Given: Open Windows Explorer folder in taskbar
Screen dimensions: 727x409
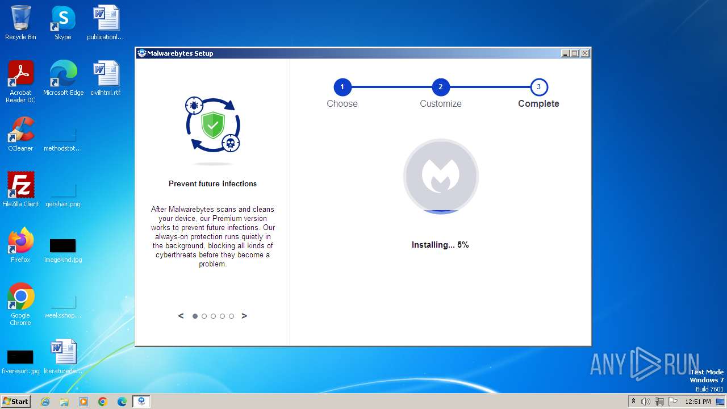Looking at the screenshot, I should pyautogui.click(x=64, y=402).
